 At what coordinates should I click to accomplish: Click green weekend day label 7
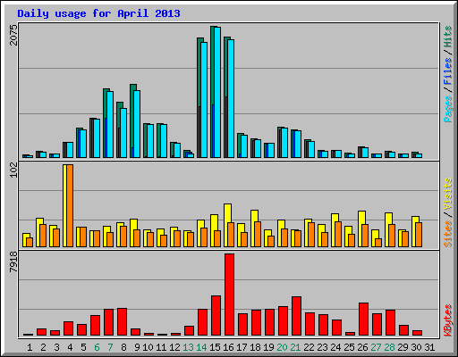pos(110,347)
